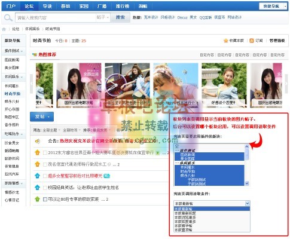290x239 pixels.
Task: Open the 群组 nav tab
Action: [66, 6]
